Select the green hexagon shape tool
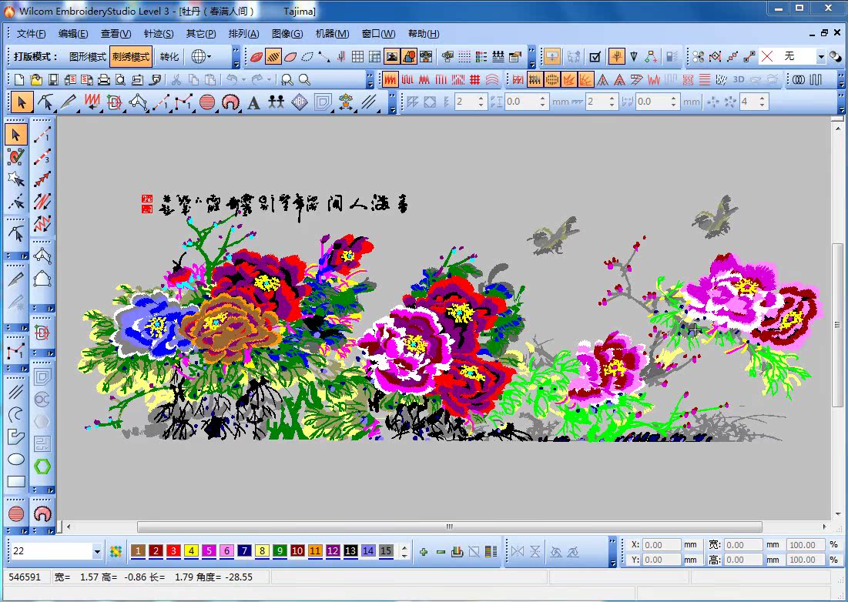848x602 pixels. click(x=42, y=466)
